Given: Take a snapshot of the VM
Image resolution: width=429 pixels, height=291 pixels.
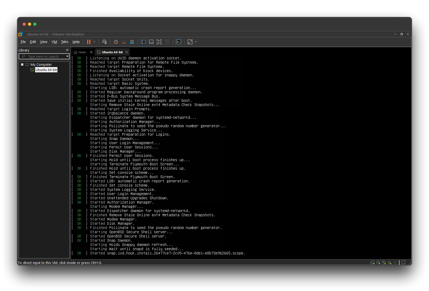Looking at the screenshot, I should (116, 42).
